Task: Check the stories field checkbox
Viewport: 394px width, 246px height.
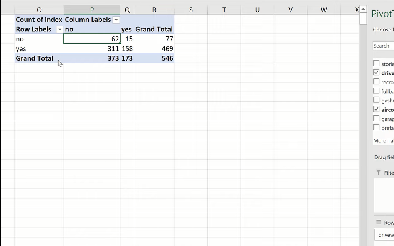Action: tap(376, 63)
